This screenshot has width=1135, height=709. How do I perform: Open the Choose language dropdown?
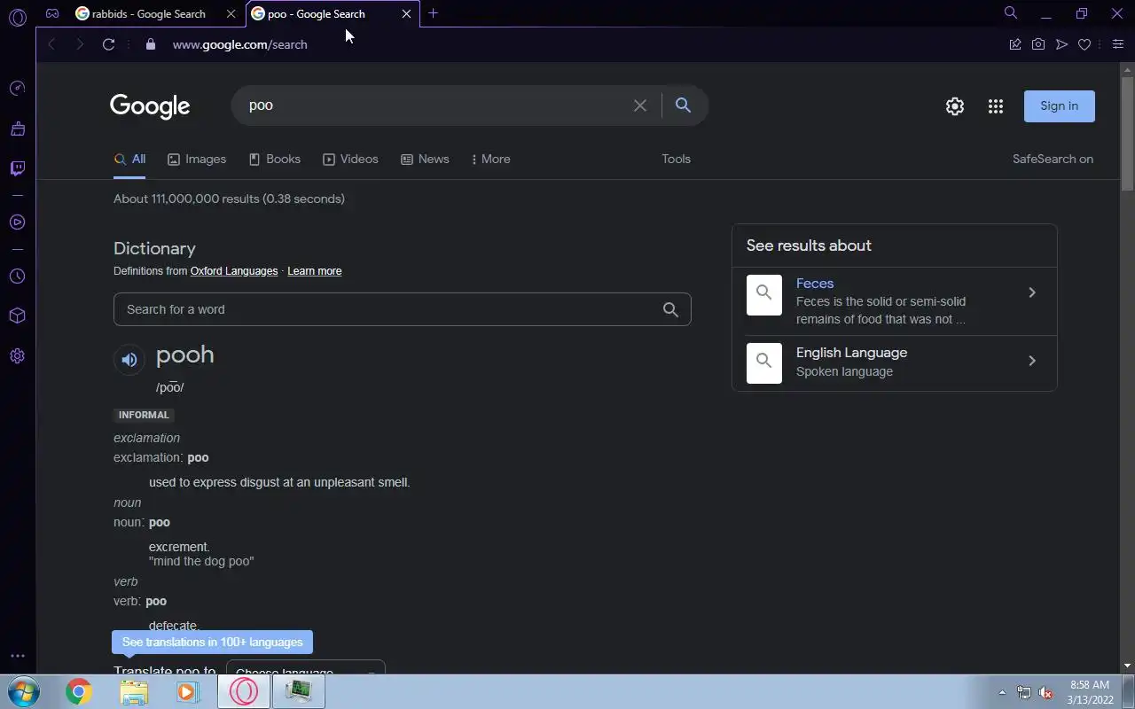tap(306, 667)
